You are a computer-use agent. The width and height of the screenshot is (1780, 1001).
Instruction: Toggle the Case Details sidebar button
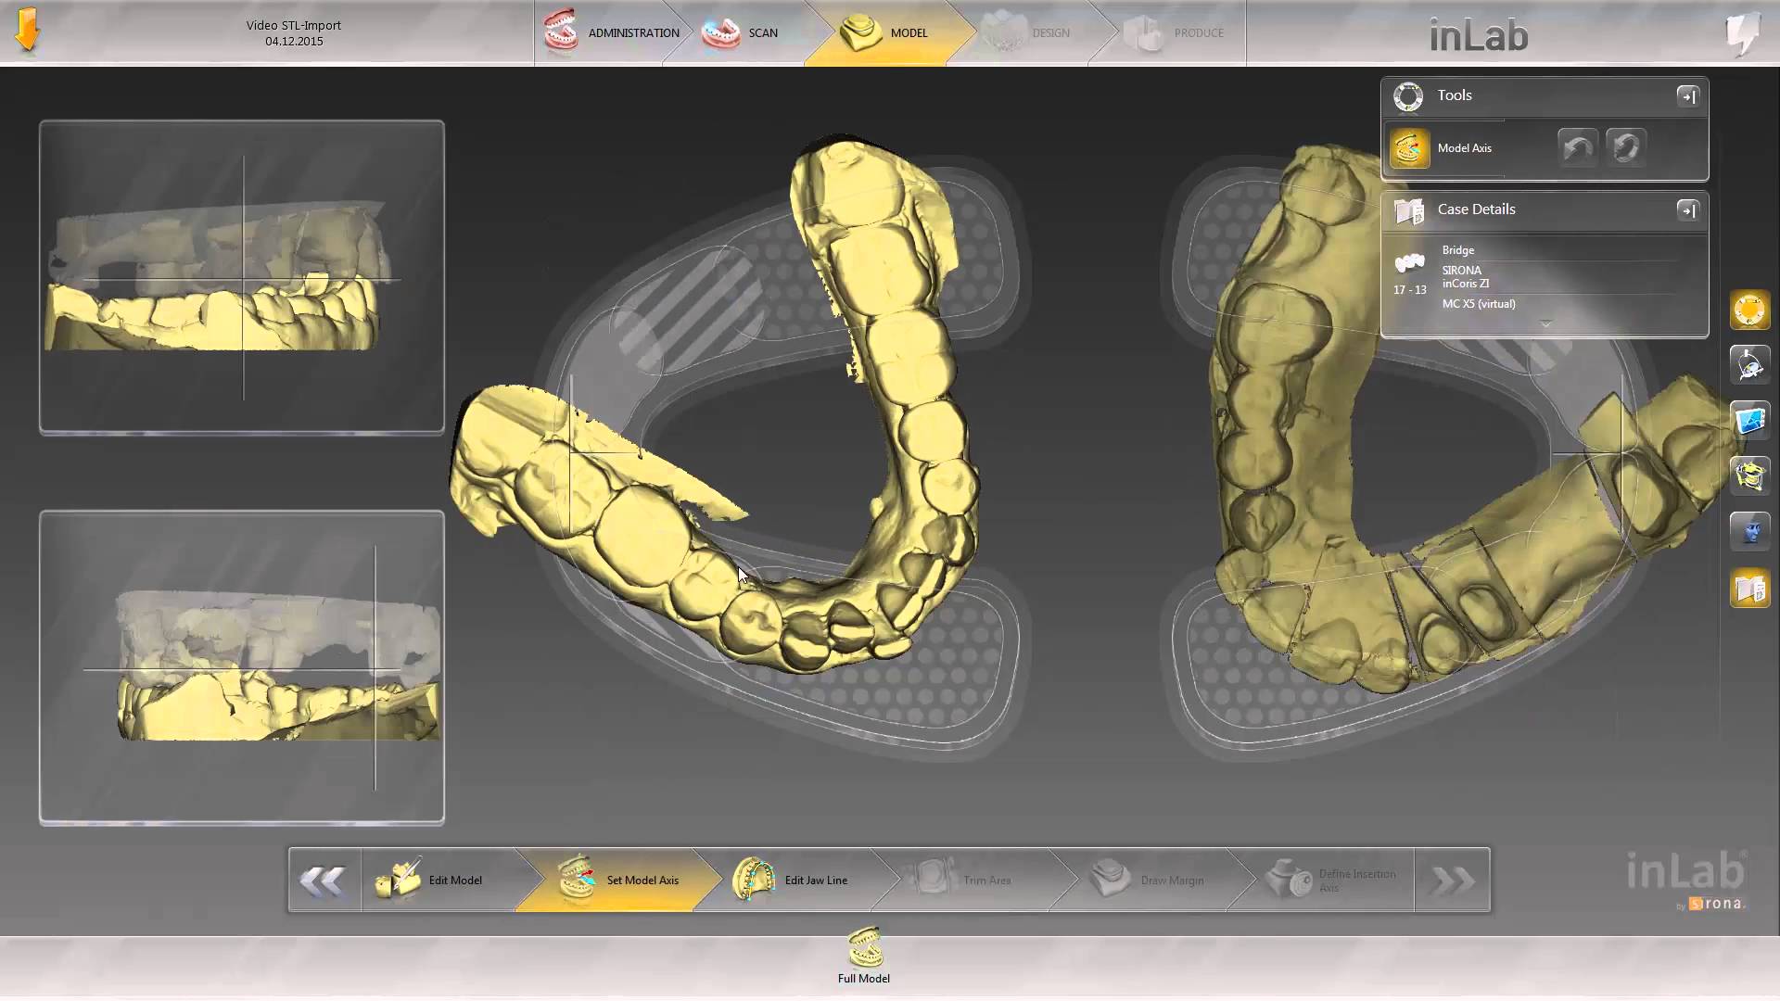[1749, 589]
